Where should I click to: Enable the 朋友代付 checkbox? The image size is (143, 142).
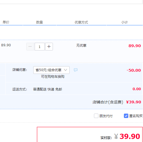[96, 116]
